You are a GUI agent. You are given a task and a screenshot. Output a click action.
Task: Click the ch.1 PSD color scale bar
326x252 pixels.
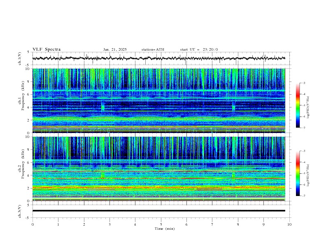[x=298, y=105]
